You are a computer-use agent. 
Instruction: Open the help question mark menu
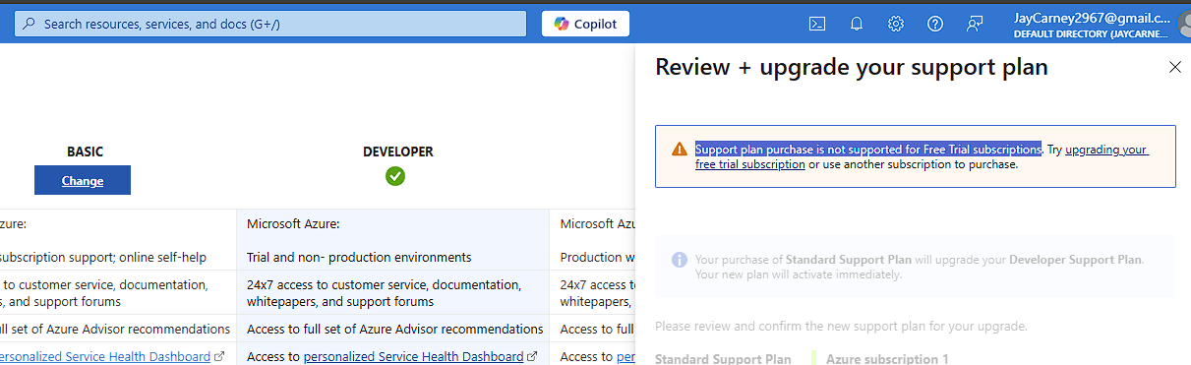(x=935, y=24)
